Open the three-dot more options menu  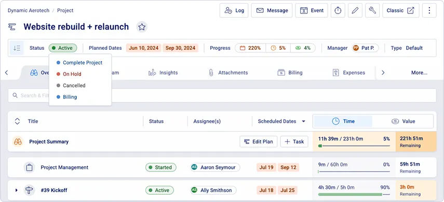coord(429,10)
